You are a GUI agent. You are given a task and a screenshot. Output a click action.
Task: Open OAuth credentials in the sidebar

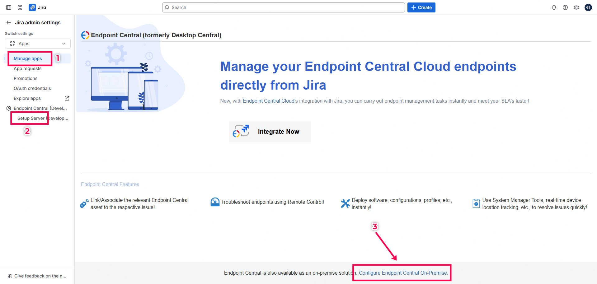tap(32, 88)
